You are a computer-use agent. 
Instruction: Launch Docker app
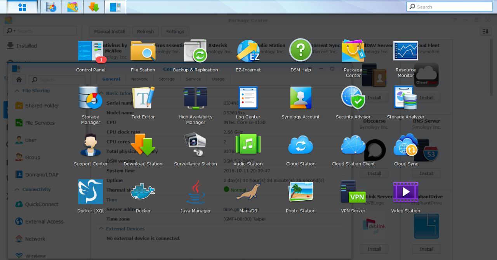[x=143, y=192]
